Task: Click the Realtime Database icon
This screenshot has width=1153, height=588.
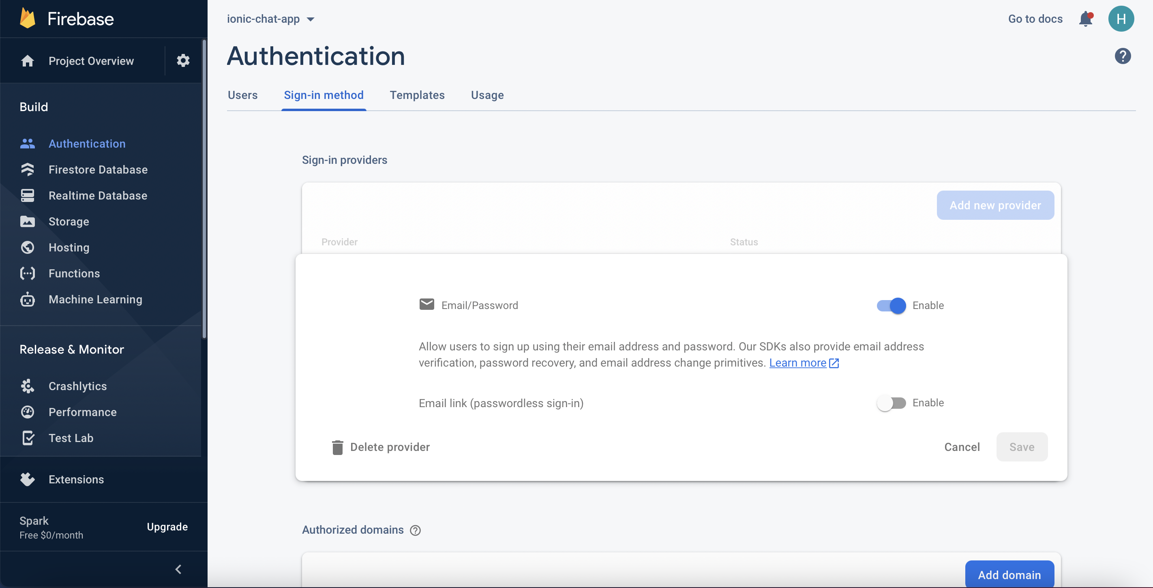Action: pos(27,196)
